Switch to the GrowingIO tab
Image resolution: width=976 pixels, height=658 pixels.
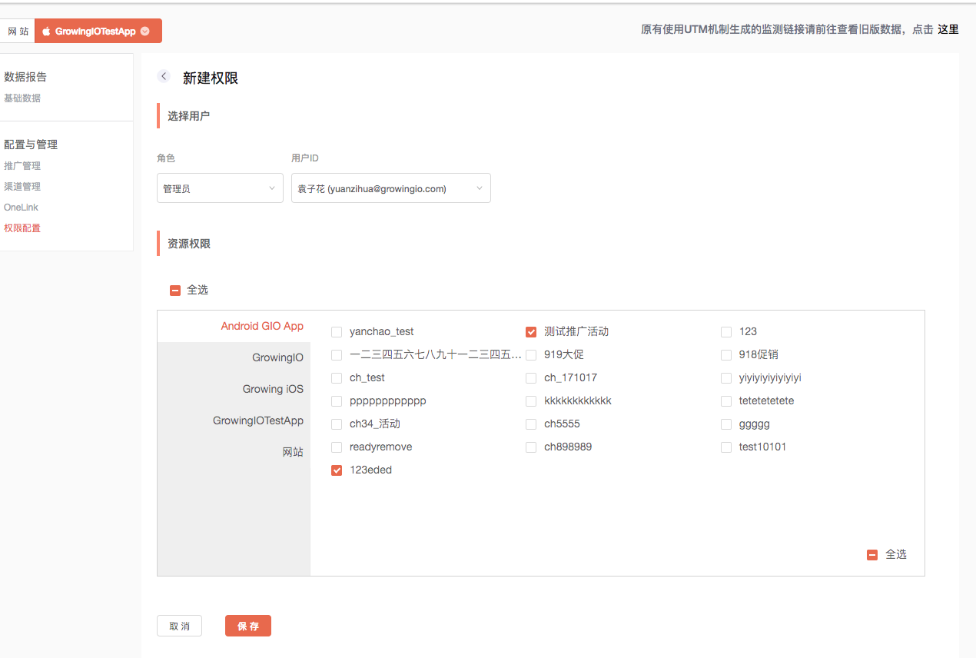[277, 357]
